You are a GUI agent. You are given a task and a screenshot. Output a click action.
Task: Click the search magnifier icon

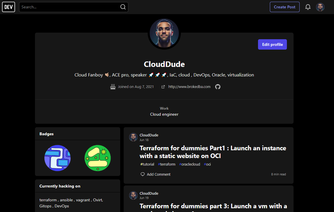pyautogui.click(x=123, y=7)
